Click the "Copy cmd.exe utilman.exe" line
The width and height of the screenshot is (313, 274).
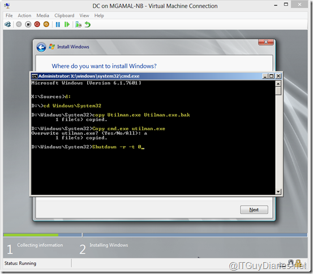click(98, 129)
